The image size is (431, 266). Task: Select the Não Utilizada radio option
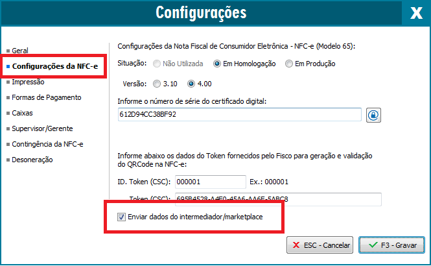159,64
